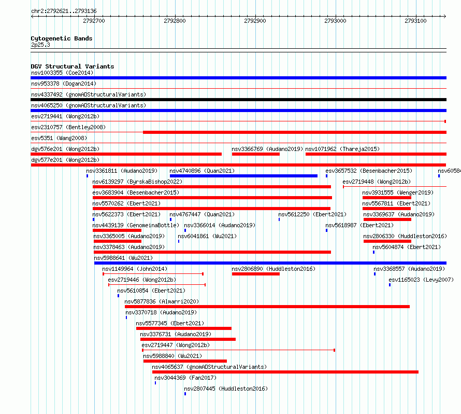
Task: Select nsv2807445 (Huddleston2016) label
Action: click(x=226, y=389)
